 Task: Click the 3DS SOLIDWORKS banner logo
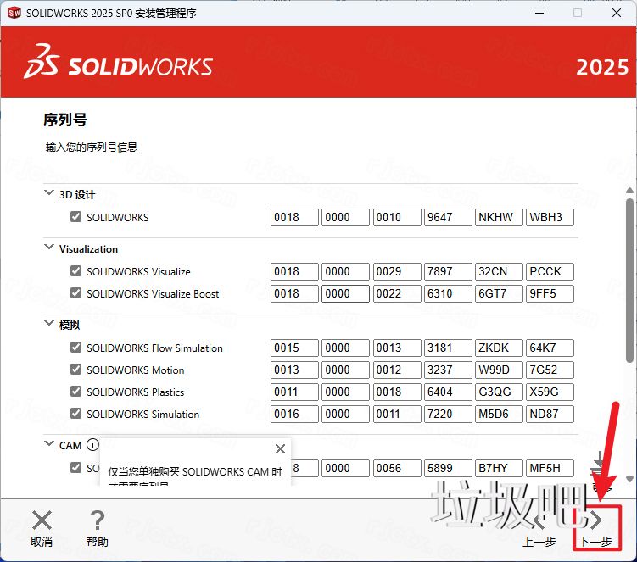118,62
